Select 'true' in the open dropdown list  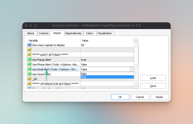coord(107,77)
